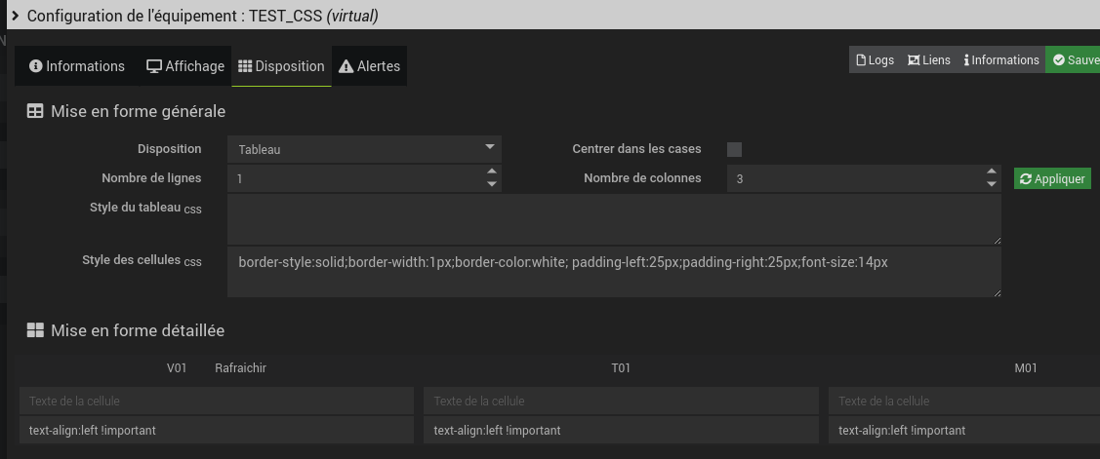Click the Liens network icon

click(x=914, y=60)
